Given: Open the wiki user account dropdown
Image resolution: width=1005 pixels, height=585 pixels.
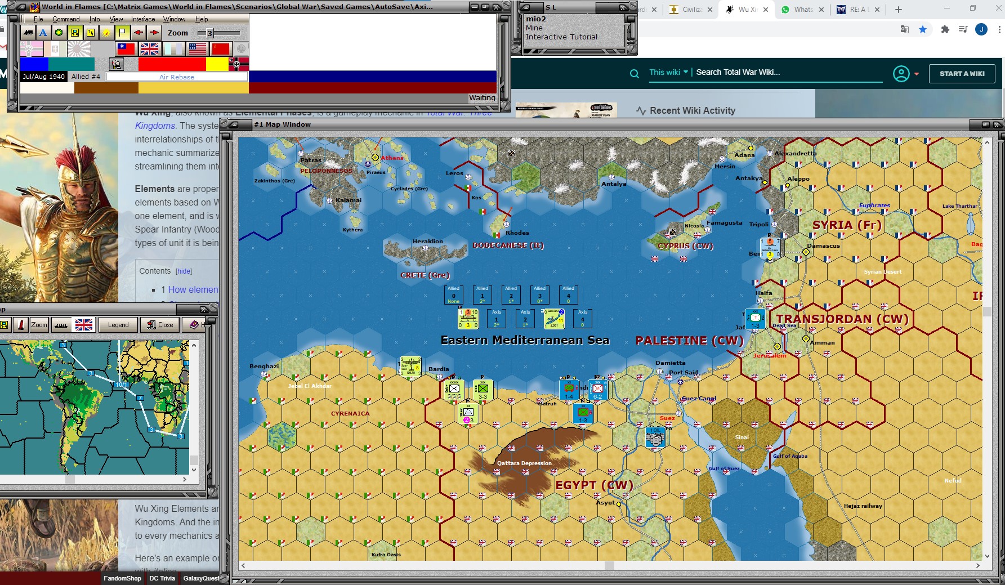Looking at the screenshot, I should coord(905,74).
